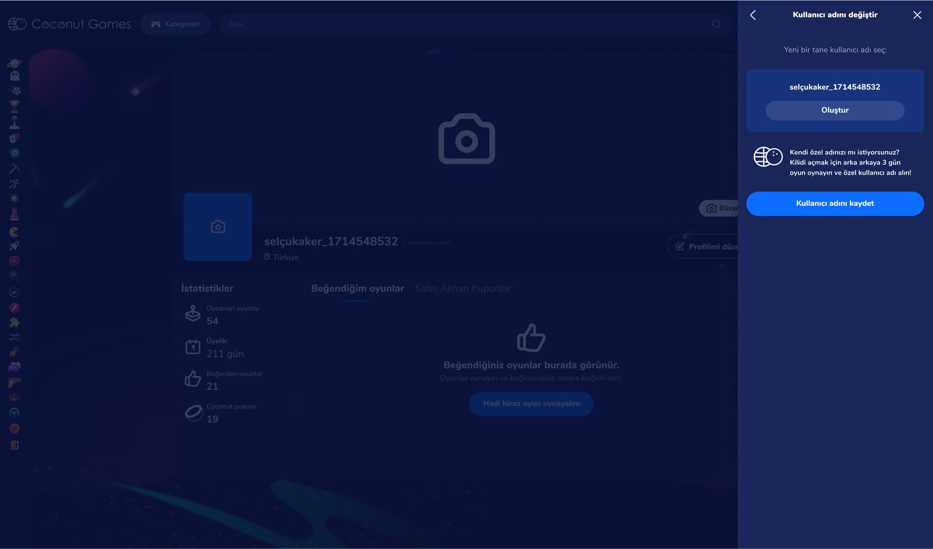The image size is (933, 549).
Task: Click the steering wheel driving icon
Action: [15, 413]
